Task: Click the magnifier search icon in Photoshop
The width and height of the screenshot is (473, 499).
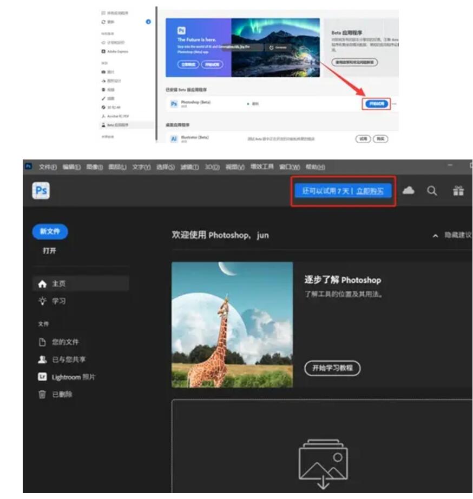Action: pos(432,191)
